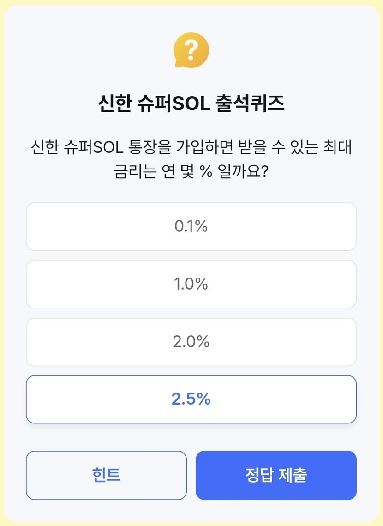Answer the quiz with two percent
This screenshot has width=383, height=526.
pyautogui.click(x=191, y=342)
